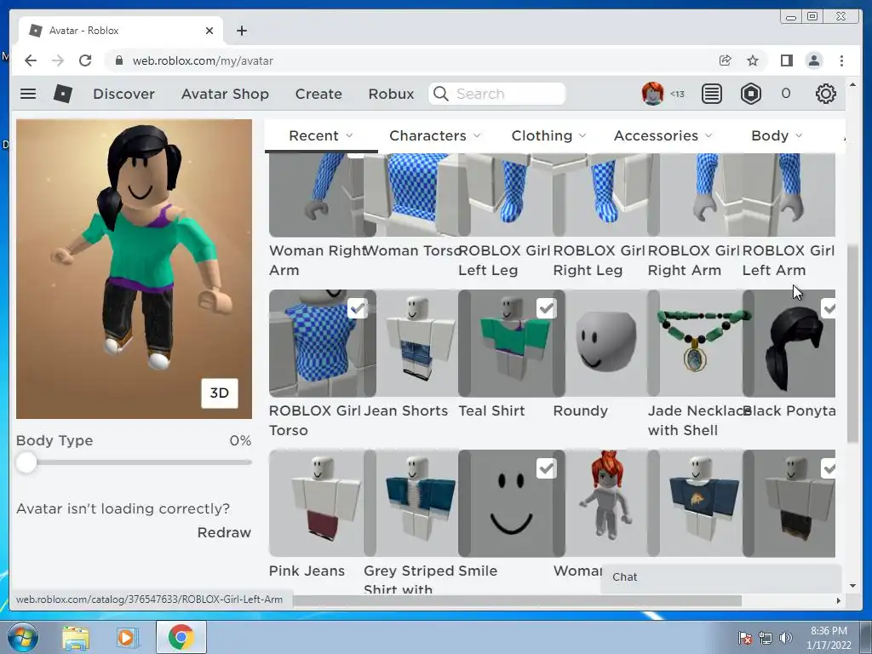872x654 pixels.
Task: Open the Create nav link
Action: click(318, 94)
